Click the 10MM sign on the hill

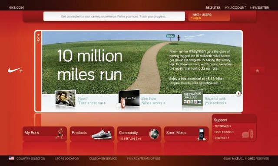point(170,36)
